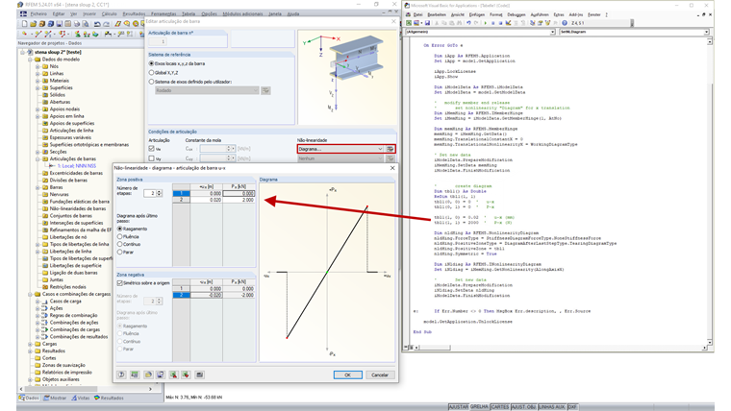This screenshot has width=731, height=411.
Task: Click the Break (pause) icon in the VBA toolbar
Action: click(x=492, y=23)
